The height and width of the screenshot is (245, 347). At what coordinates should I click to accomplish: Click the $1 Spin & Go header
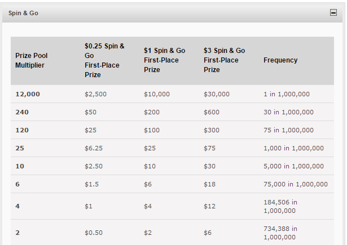point(164,60)
